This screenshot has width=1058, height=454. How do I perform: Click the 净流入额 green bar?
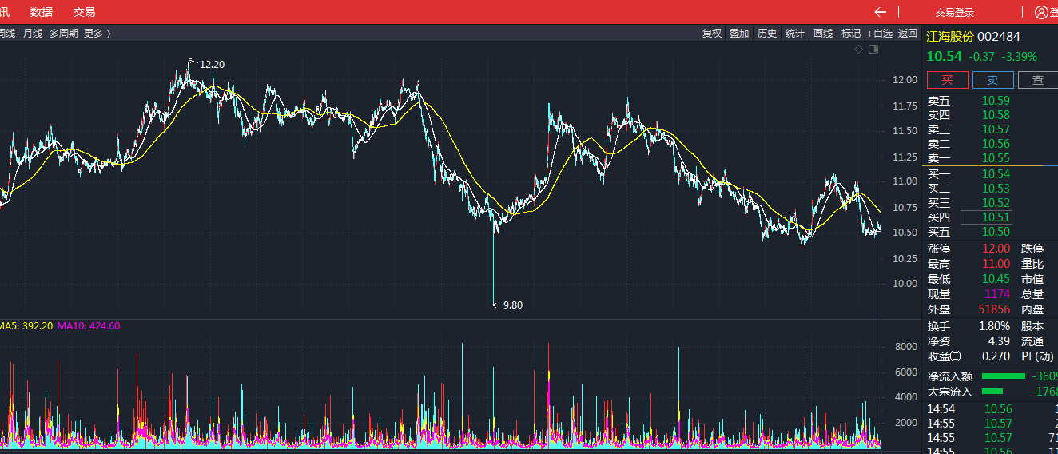click(1003, 376)
